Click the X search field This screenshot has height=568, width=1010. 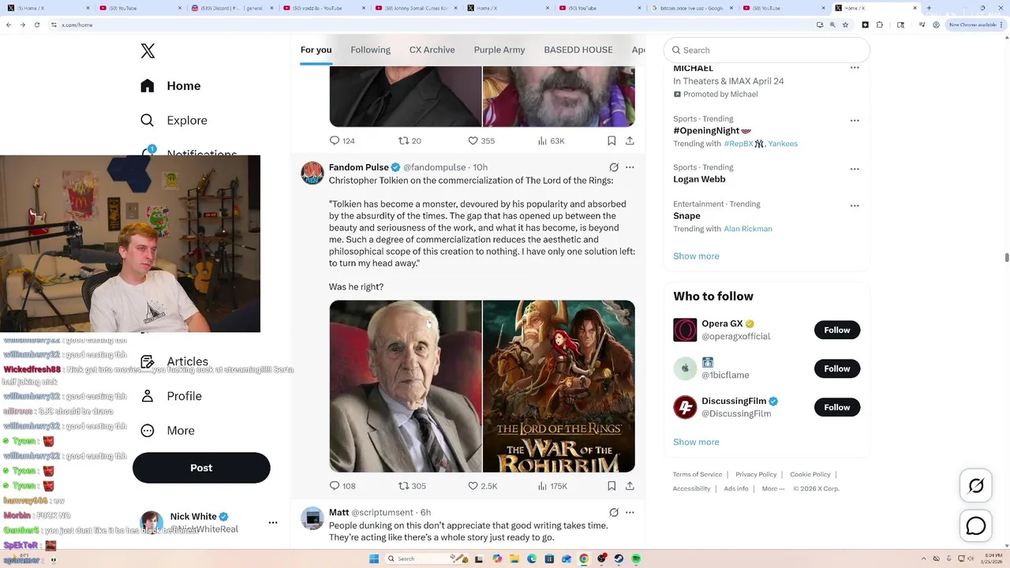[x=767, y=50]
